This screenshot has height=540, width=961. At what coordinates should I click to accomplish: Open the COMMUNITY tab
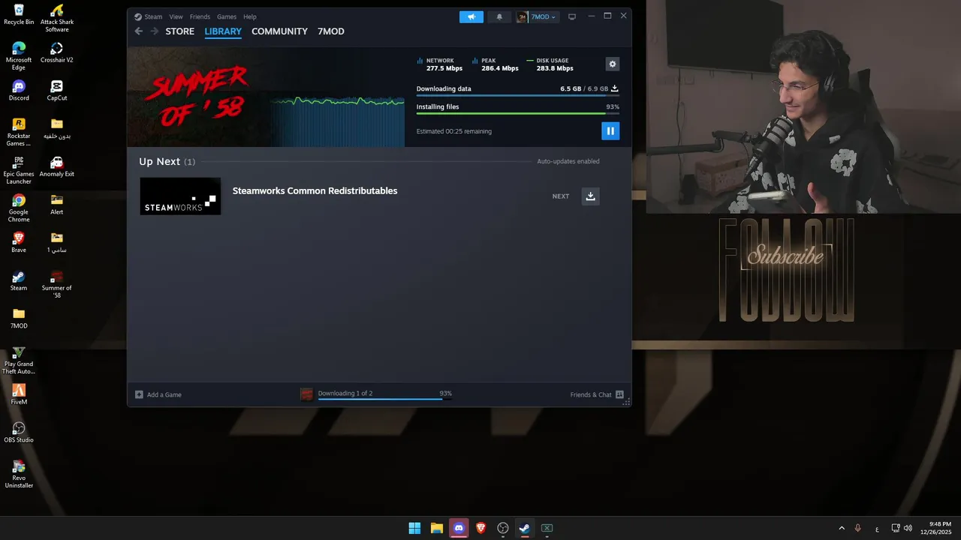click(279, 31)
